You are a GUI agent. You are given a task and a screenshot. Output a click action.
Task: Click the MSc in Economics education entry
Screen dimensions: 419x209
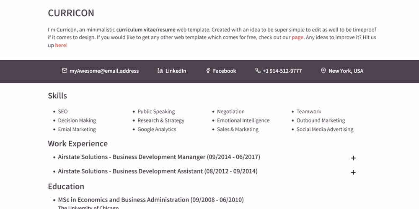[151, 200]
